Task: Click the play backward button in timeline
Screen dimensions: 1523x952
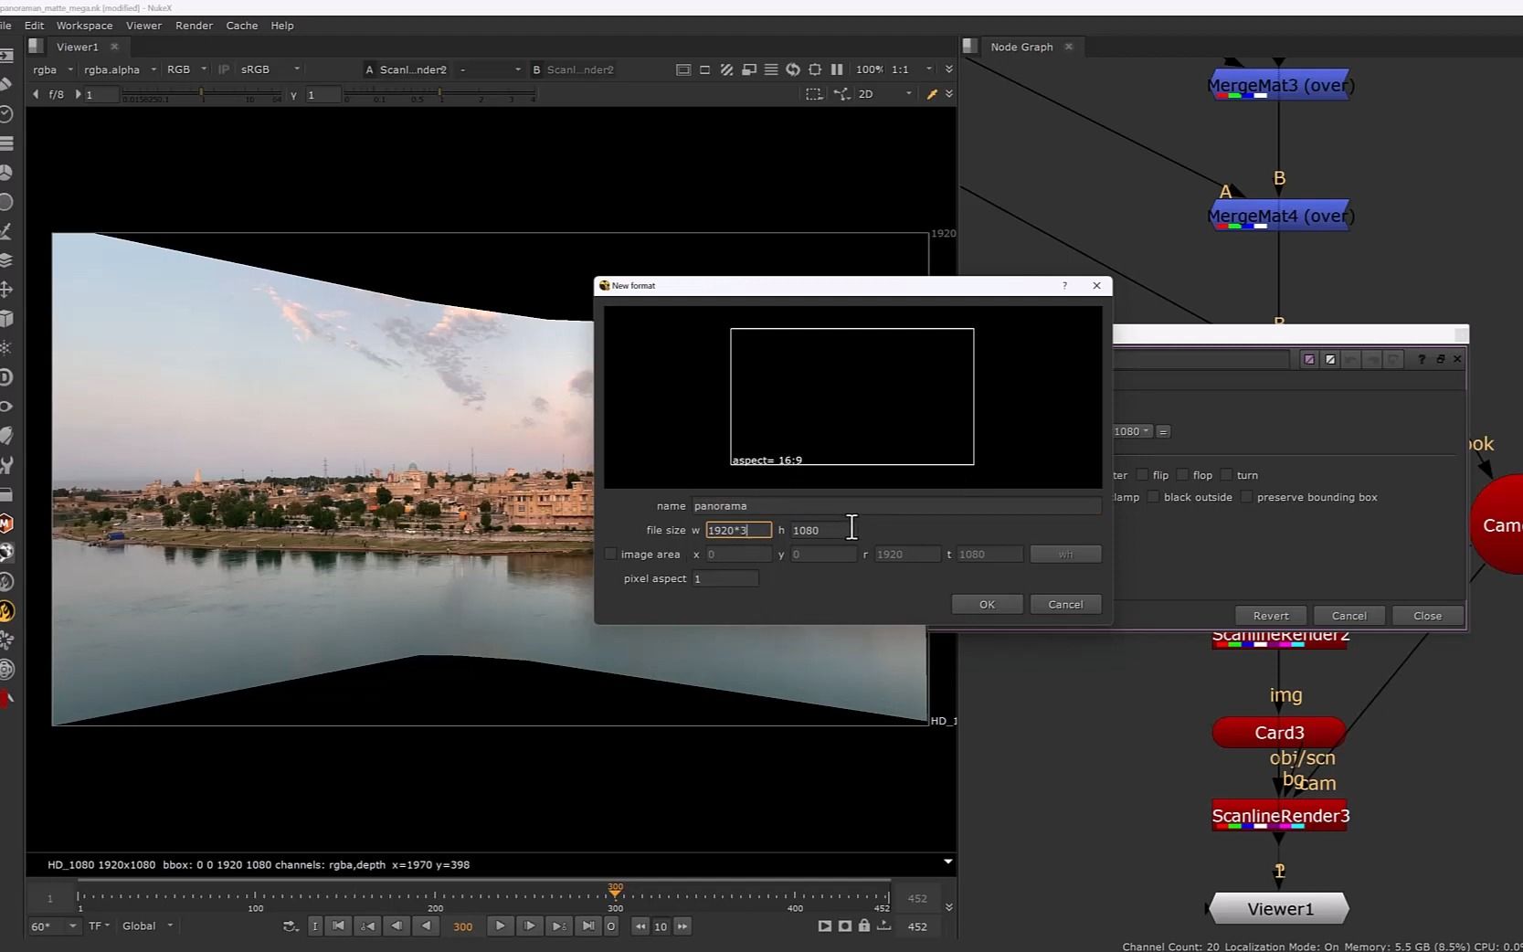Action: (427, 926)
